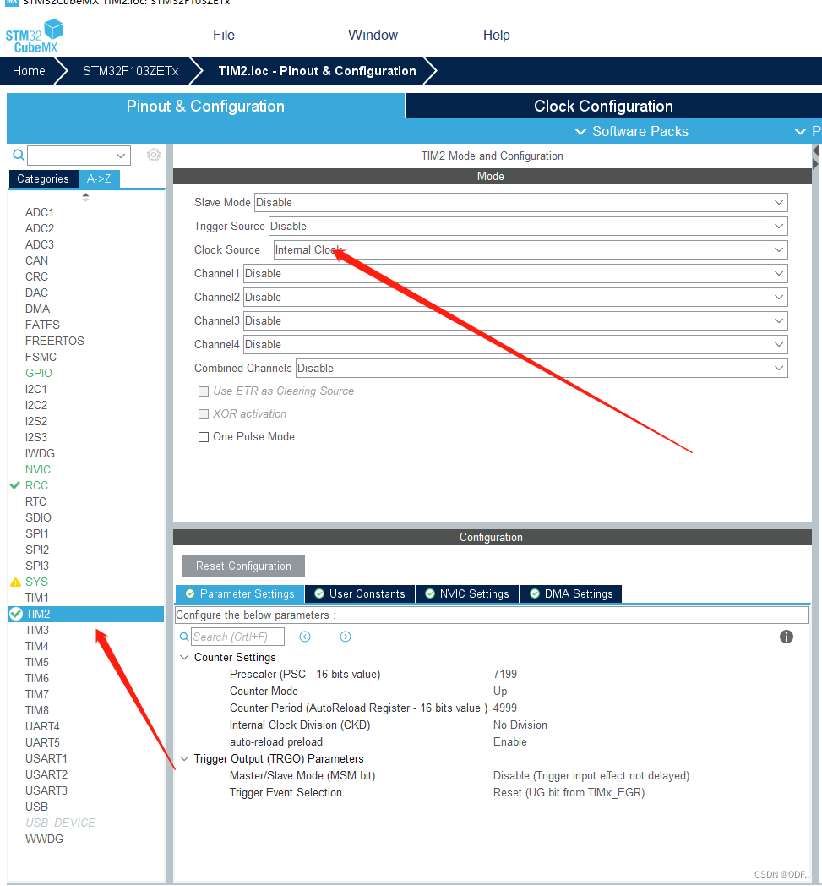Click the sort arrows above ADC1

[86, 197]
